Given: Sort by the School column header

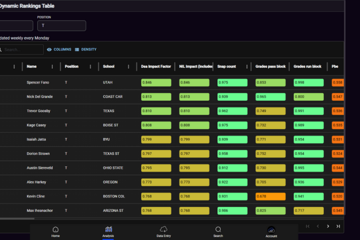Looking at the screenshot, I should pyautogui.click(x=109, y=67).
